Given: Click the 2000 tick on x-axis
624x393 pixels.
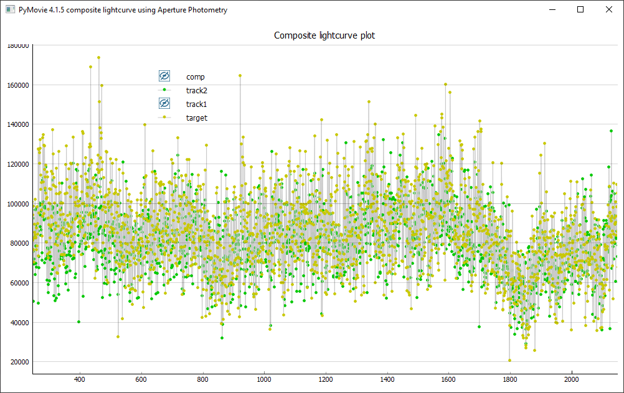Looking at the screenshot, I should coord(571,379).
